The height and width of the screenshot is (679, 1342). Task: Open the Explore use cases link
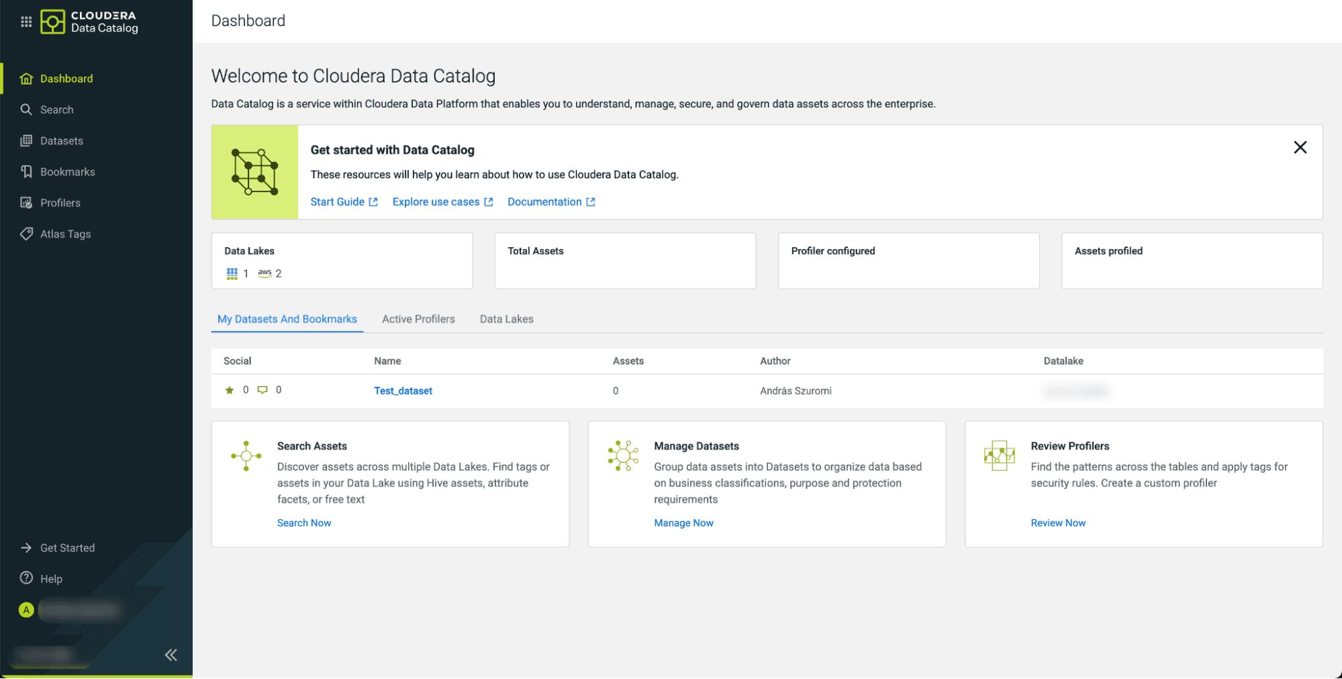[442, 202]
